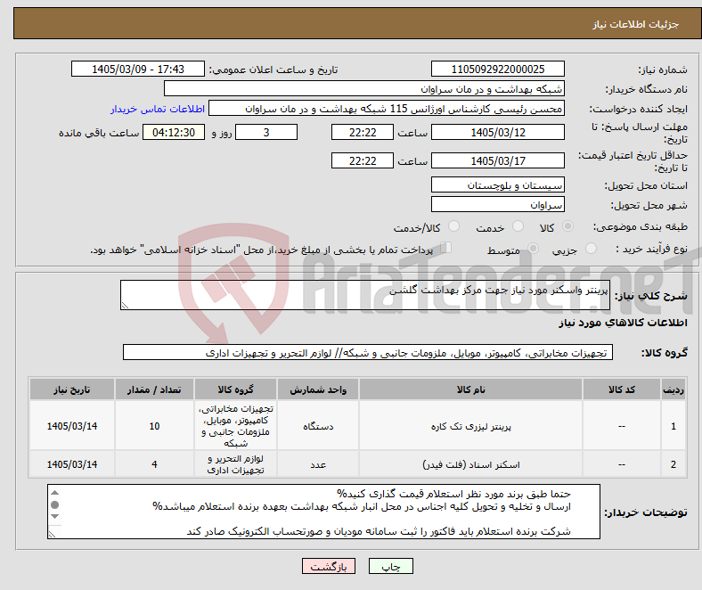
Task: Select the متوسط purchase type radio
Action: [x=533, y=249]
